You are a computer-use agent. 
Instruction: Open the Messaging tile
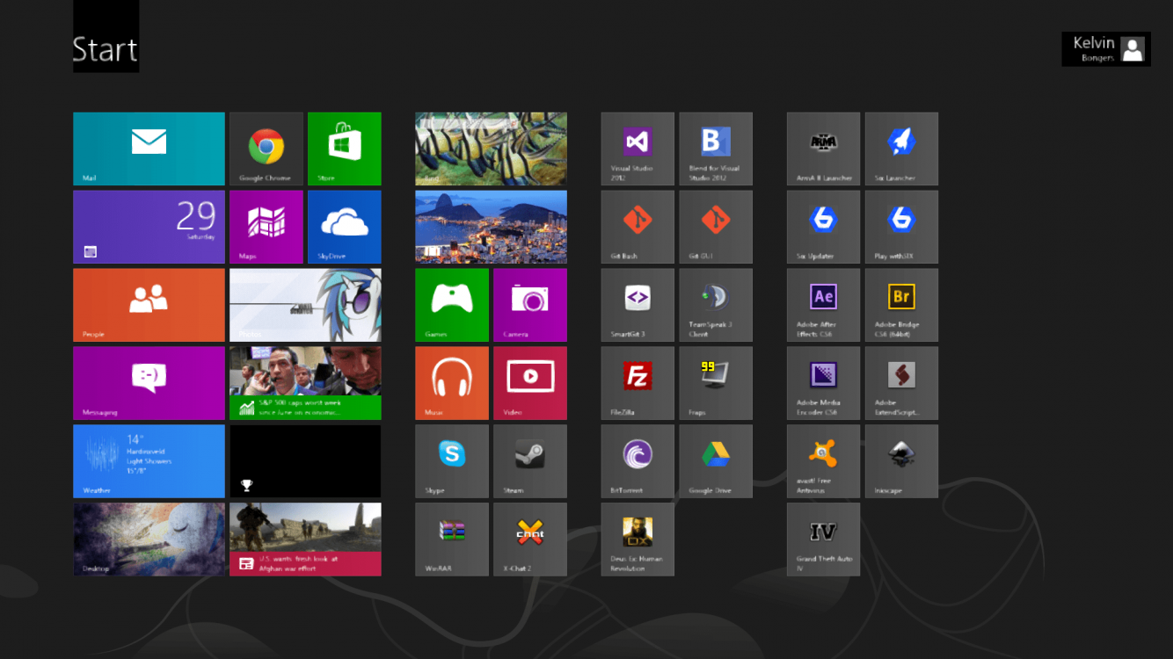coord(149,383)
